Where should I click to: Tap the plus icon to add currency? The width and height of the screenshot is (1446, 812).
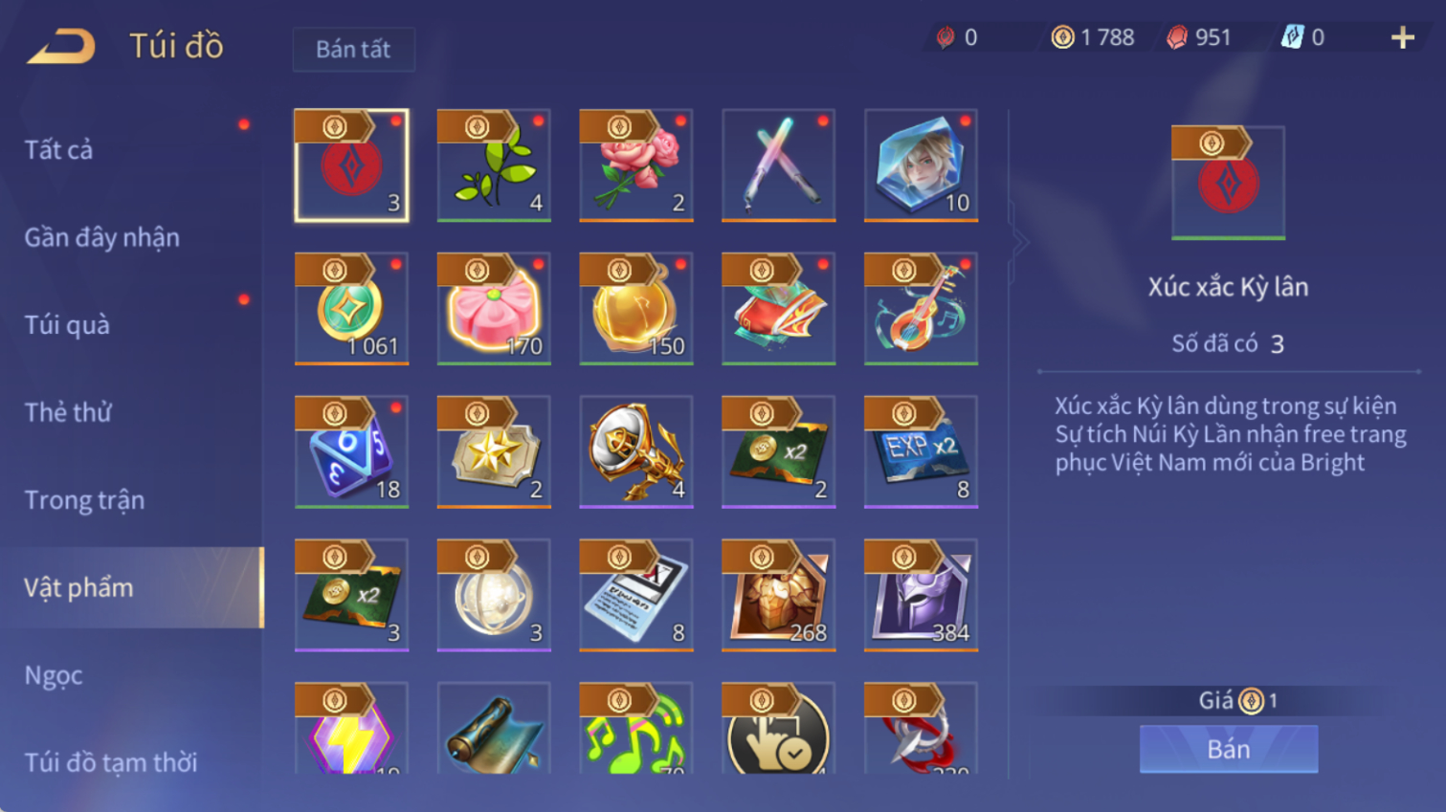coord(1403,37)
